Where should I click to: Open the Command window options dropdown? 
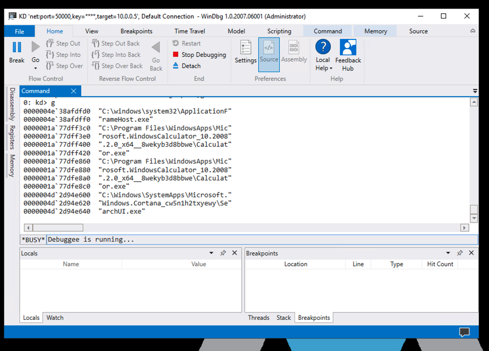tap(475, 91)
